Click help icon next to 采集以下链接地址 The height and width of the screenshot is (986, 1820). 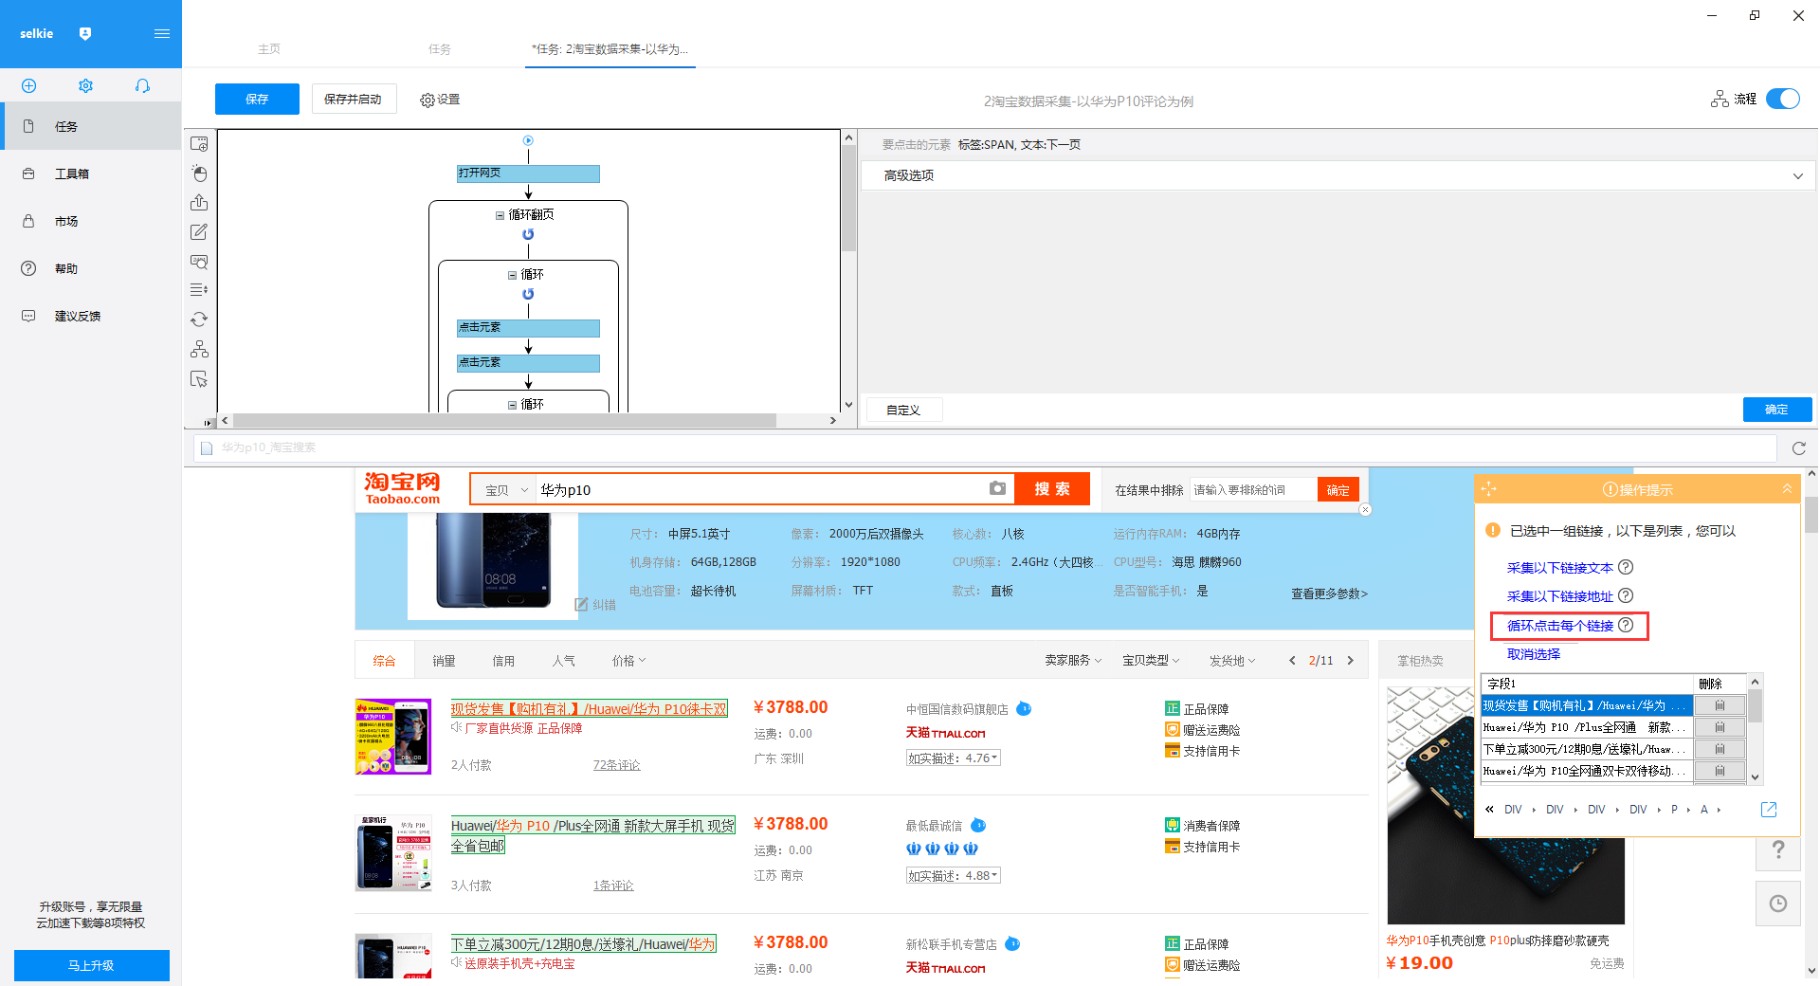[1626, 595]
